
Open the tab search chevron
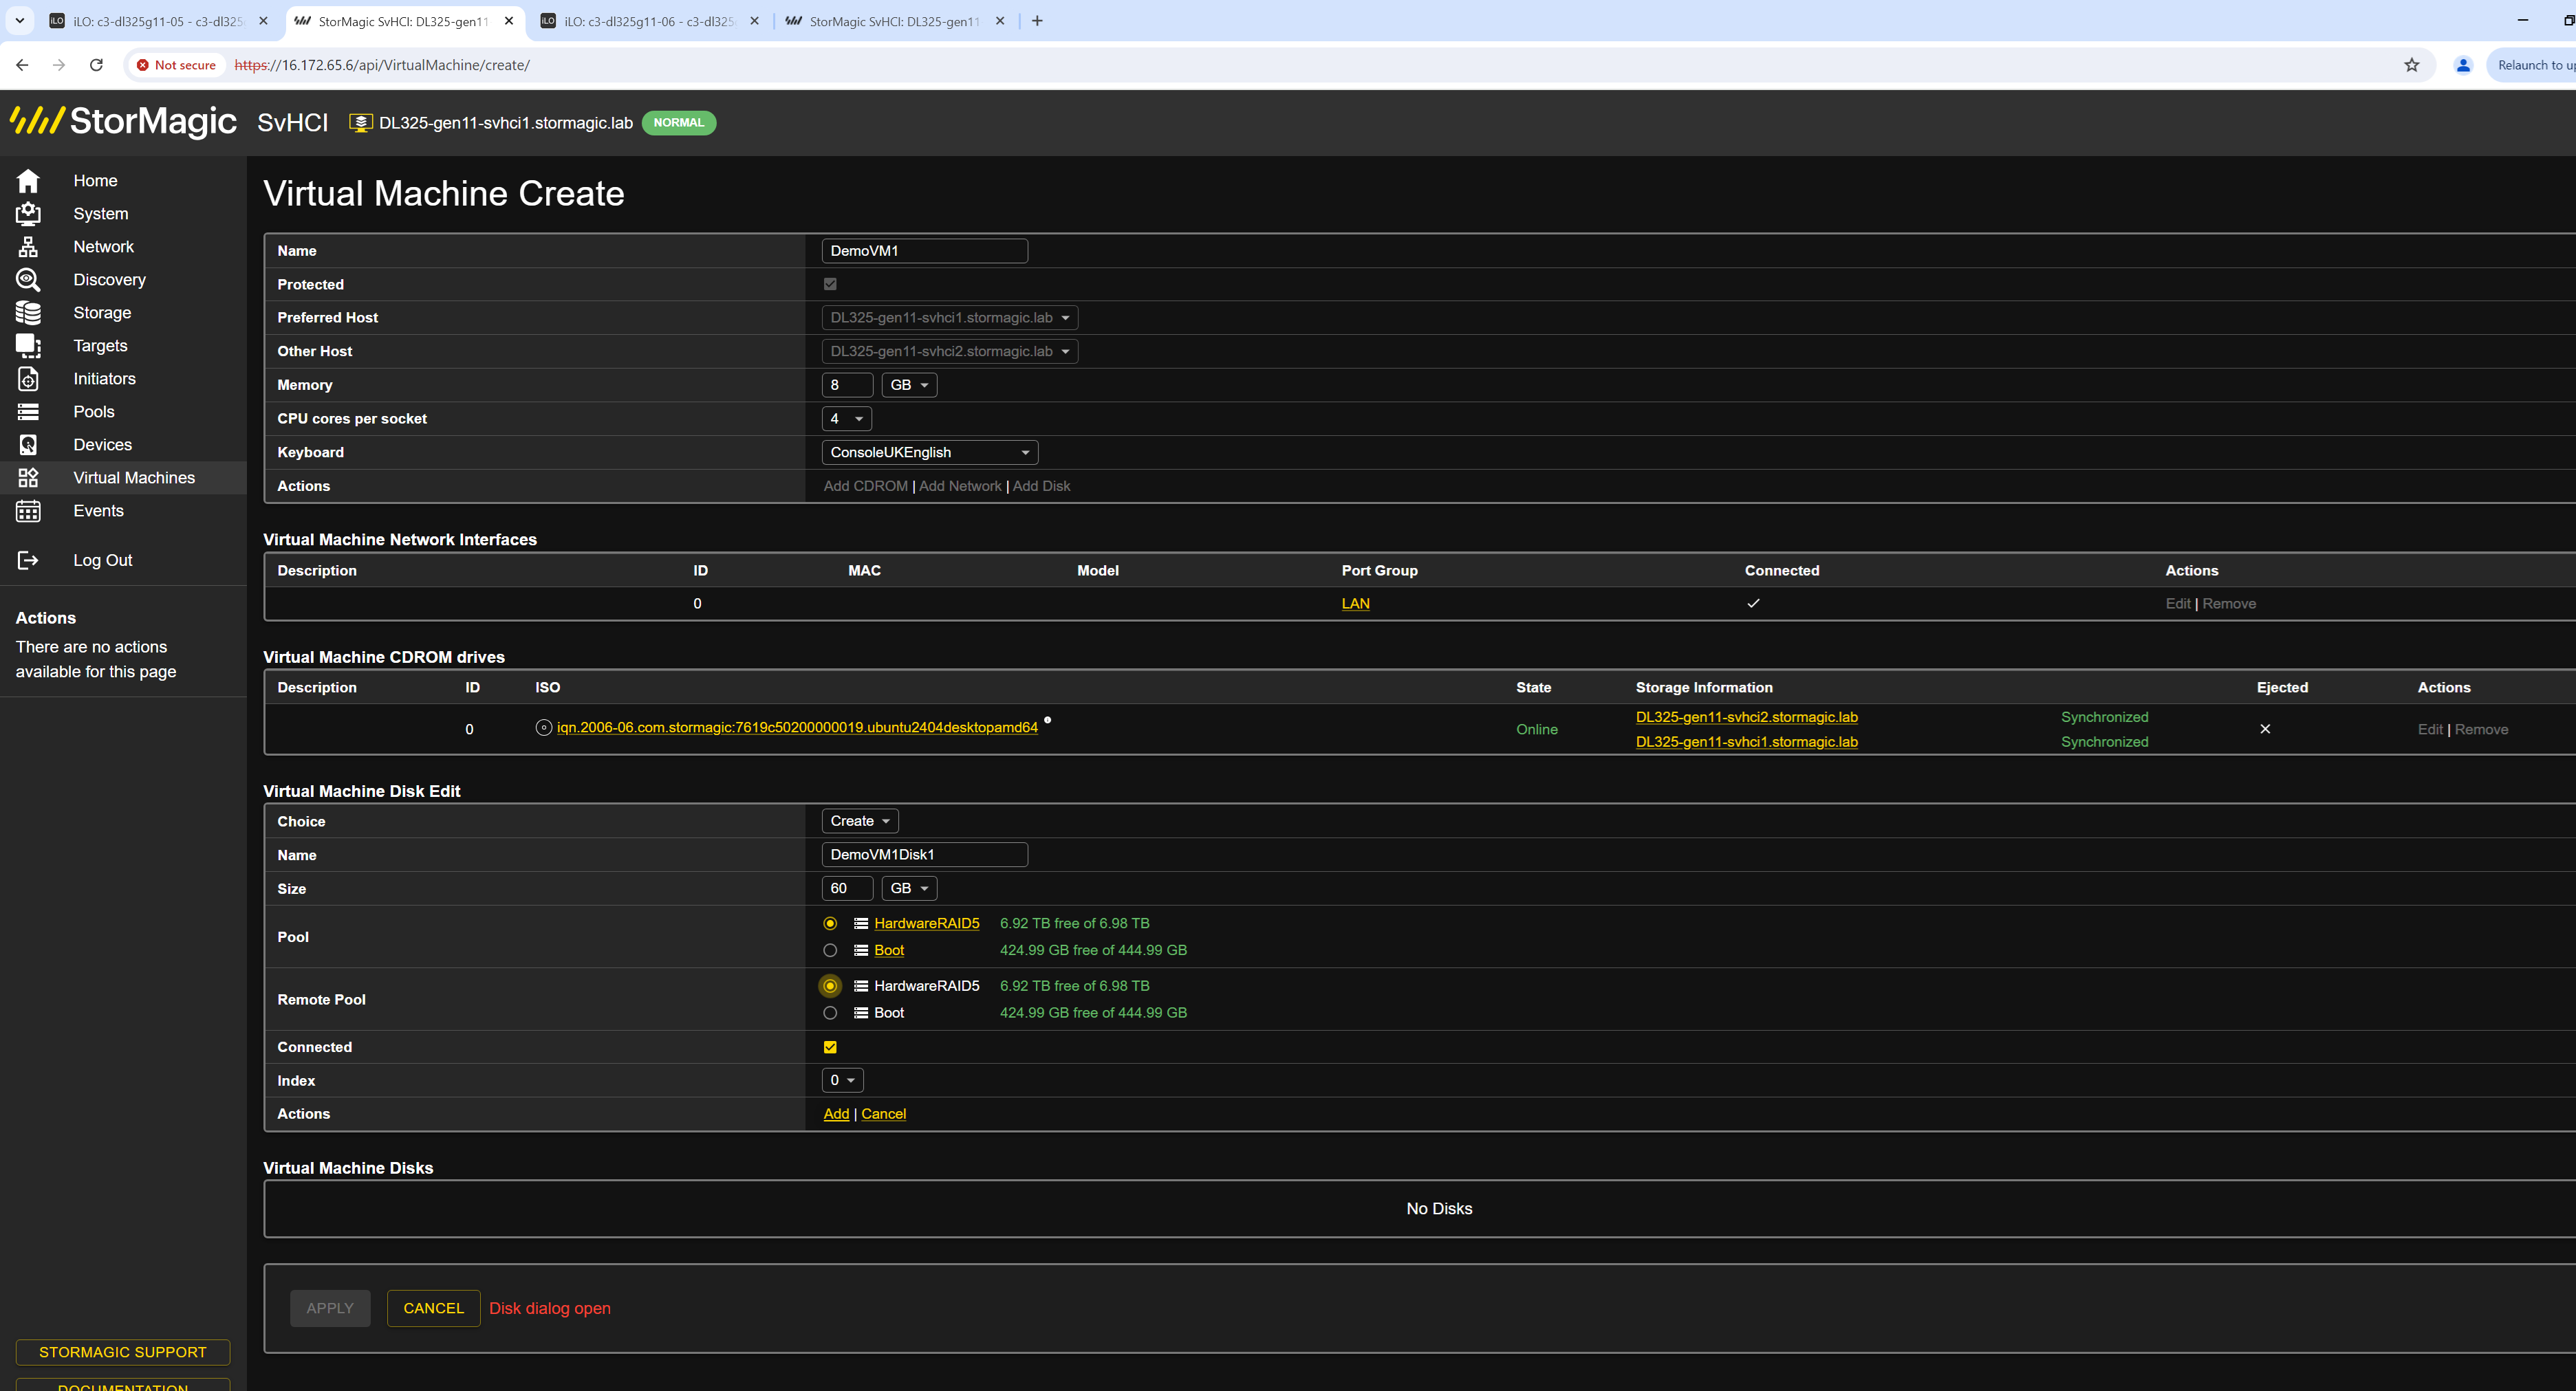[x=19, y=21]
